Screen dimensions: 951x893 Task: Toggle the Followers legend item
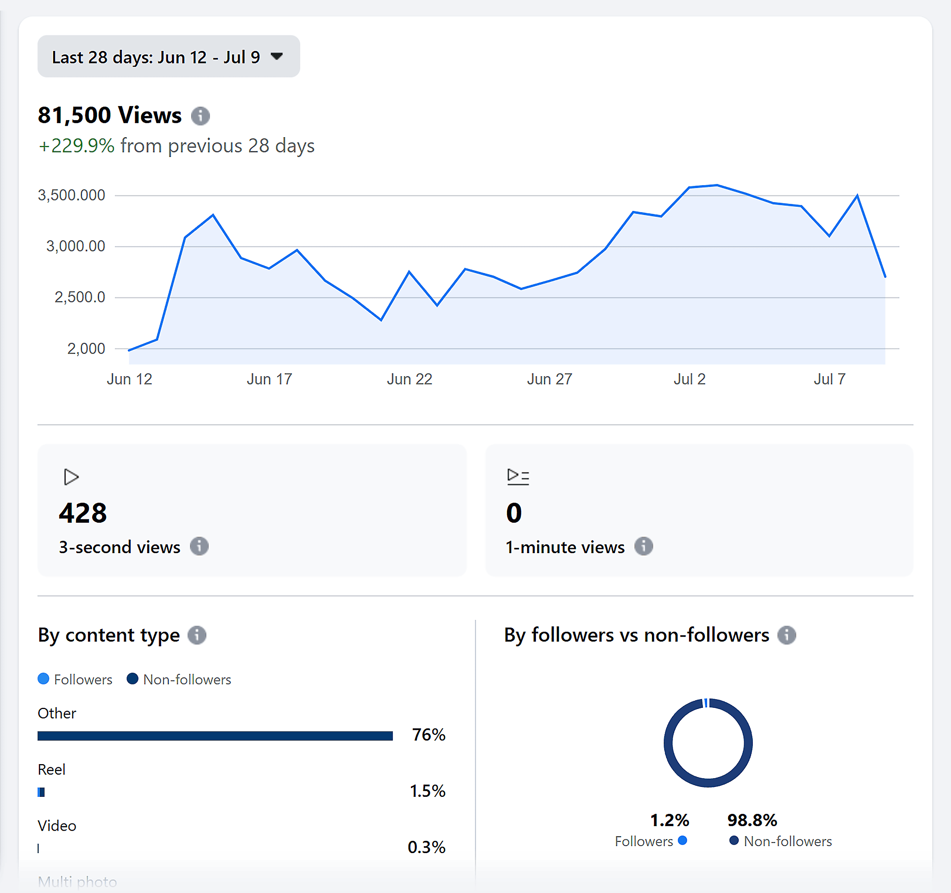click(x=75, y=679)
